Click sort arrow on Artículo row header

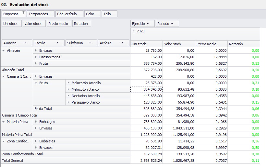123,43
